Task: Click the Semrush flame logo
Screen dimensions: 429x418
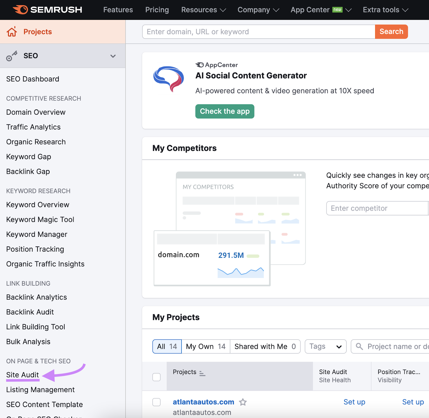Action: click(21, 10)
